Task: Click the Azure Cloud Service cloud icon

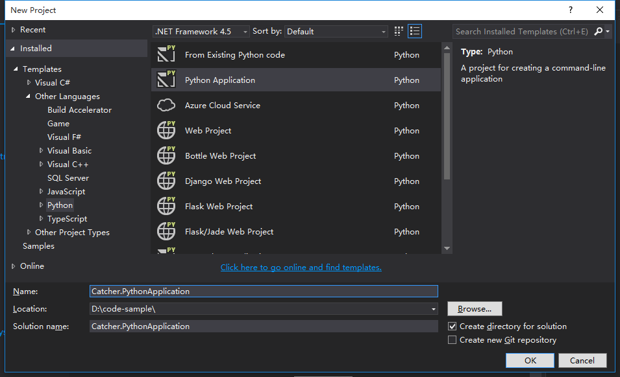Action: [166, 104]
